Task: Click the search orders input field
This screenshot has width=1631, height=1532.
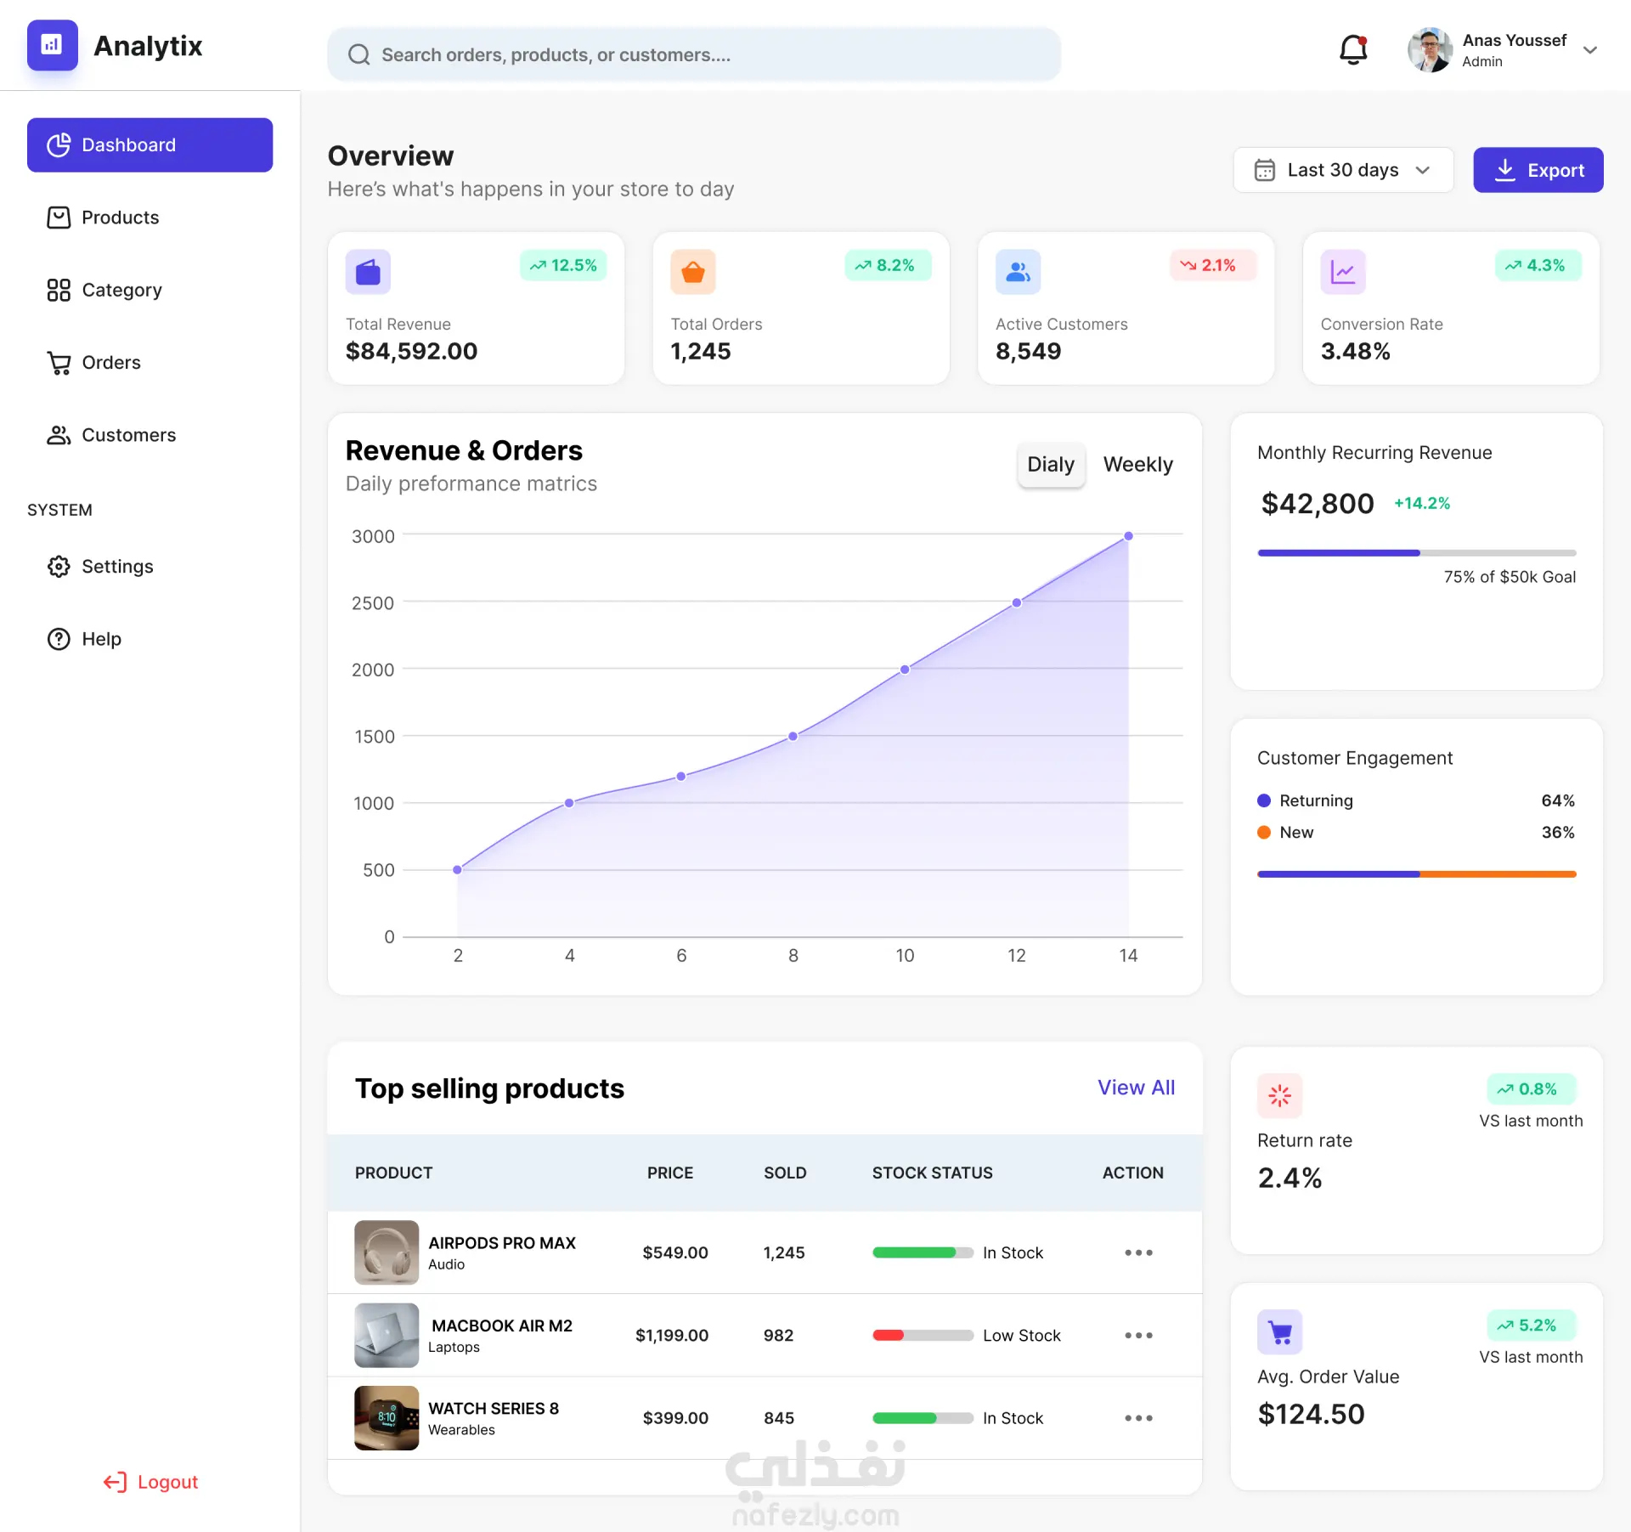Action: click(694, 54)
